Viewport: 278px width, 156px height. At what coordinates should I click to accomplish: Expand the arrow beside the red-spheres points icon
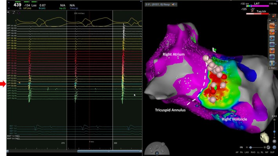[x=276, y=26]
